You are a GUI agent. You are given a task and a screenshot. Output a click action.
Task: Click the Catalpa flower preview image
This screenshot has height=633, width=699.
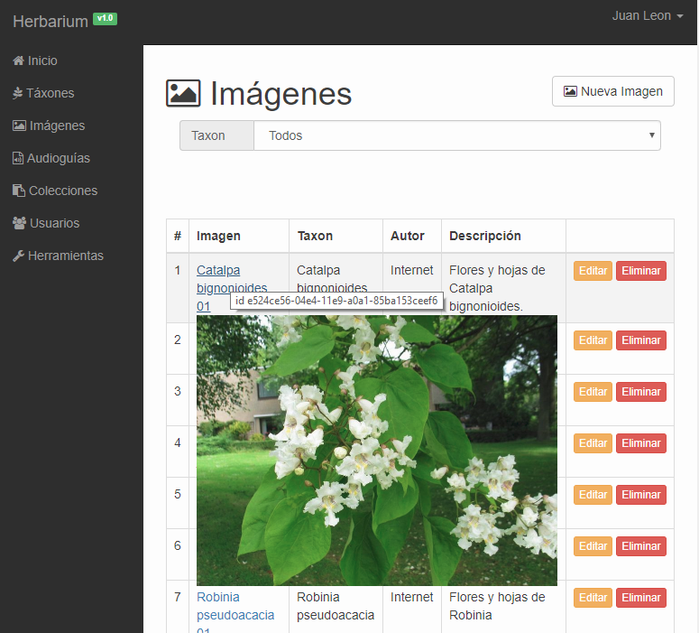click(376, 450)
